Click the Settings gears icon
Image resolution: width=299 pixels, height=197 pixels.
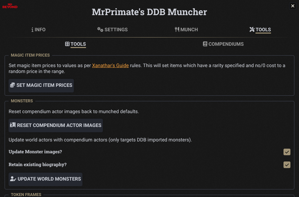[x=100, y=30]
